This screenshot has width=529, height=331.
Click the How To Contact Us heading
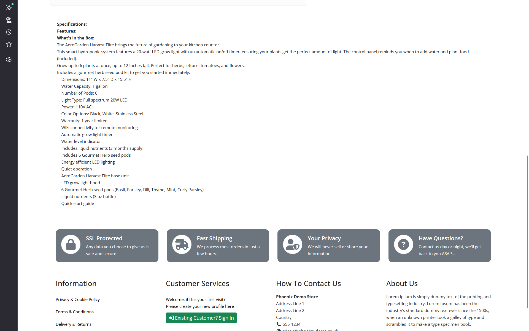point(309,284)
